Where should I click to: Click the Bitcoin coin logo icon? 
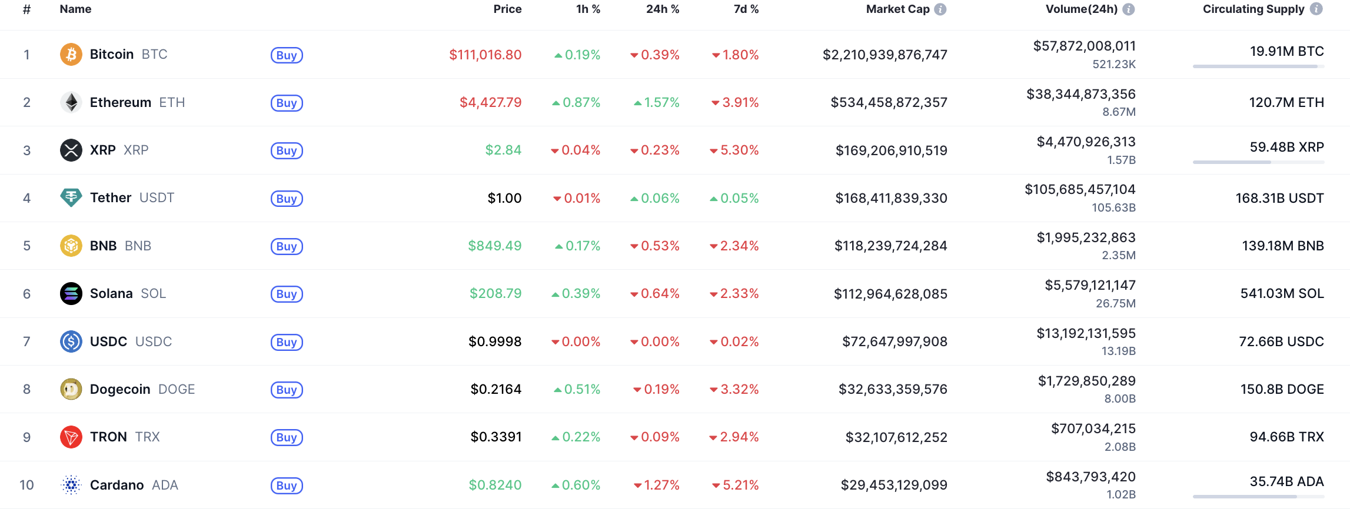71,55
